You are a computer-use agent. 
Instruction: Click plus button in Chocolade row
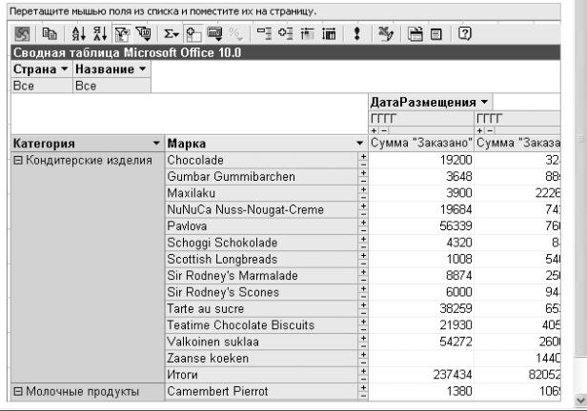point(363,156)
